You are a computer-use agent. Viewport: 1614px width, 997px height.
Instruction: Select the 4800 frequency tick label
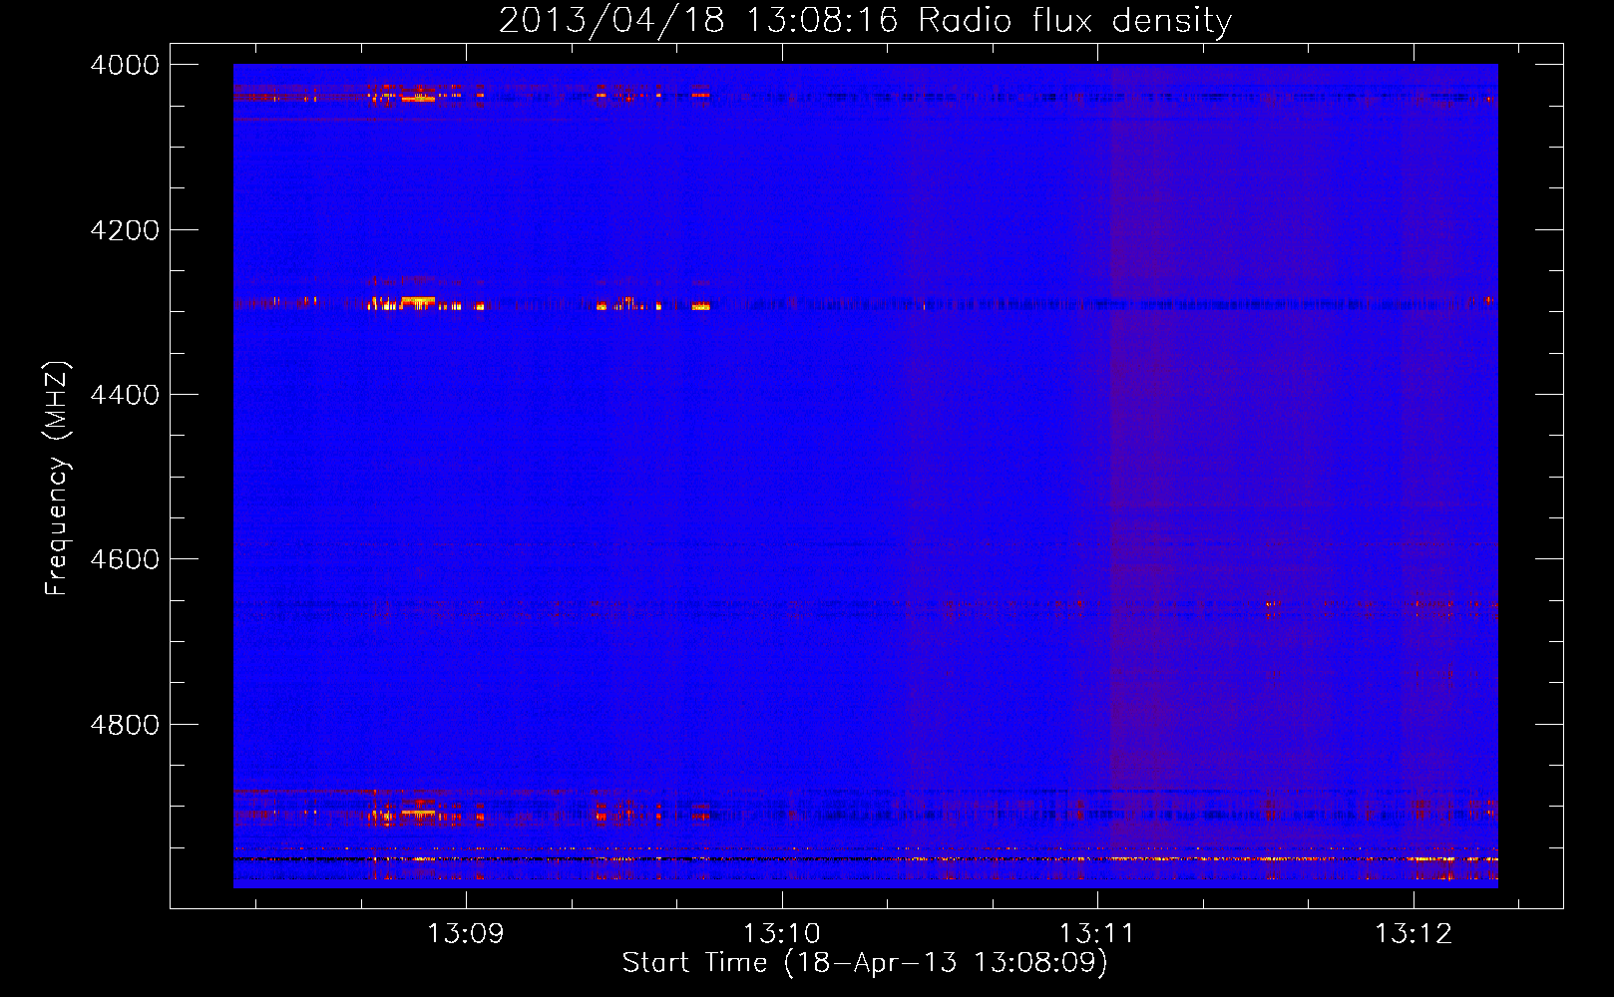pyautogui.click(x=125, y=725)
